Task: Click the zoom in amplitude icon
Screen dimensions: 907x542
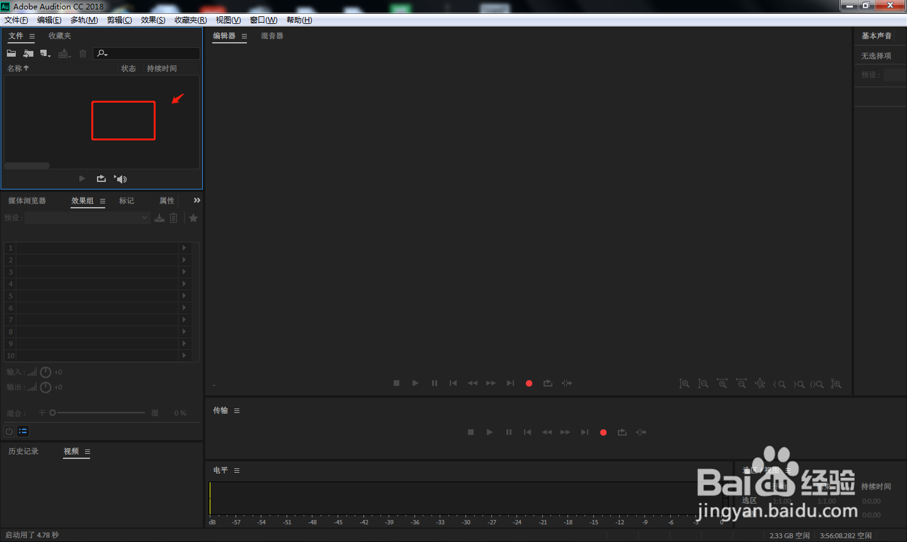Action: [684, 383]
